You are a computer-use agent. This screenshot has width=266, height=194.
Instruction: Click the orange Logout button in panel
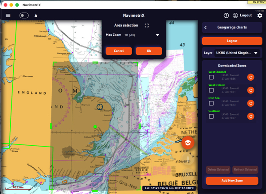pyautogui.click(x=232, y=41)
